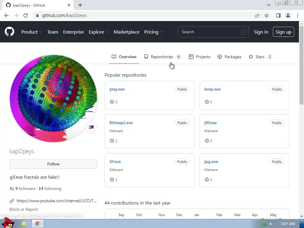Open a new browser tab
Image resolution: width=304 pixels, height=228 pixels.
coord(80,5)
